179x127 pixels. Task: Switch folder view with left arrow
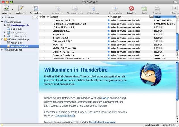point(34,18)
